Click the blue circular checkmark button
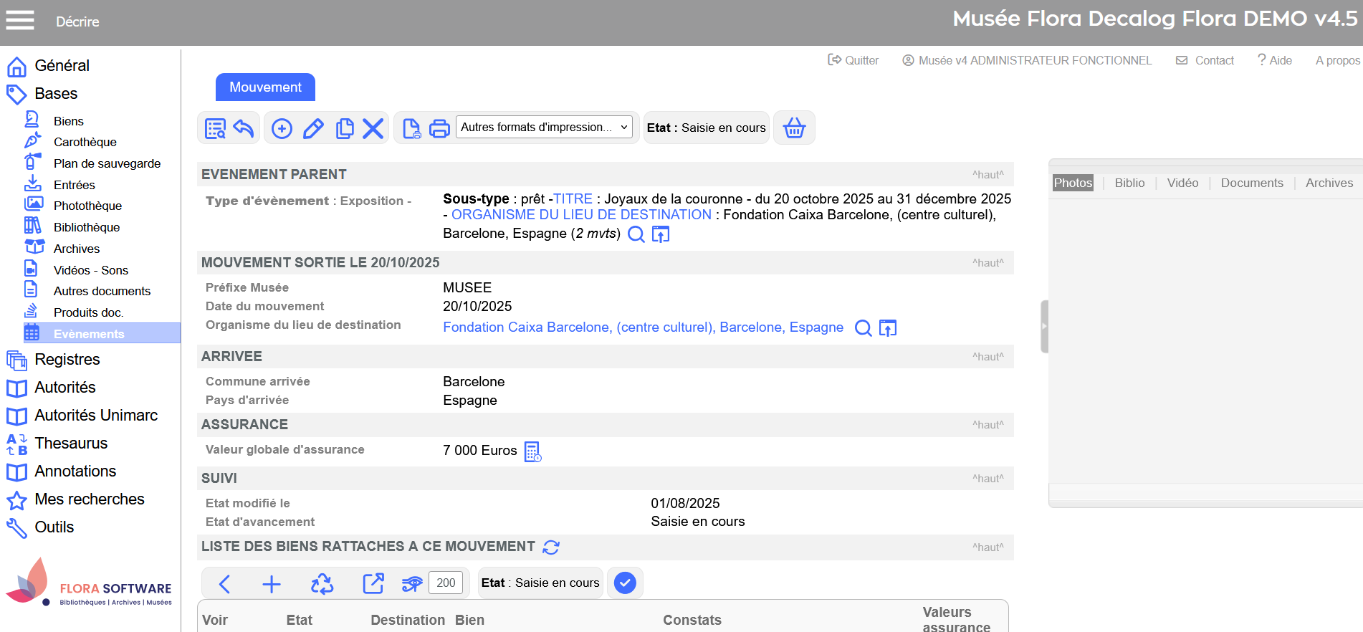 [x=625, y=583]
